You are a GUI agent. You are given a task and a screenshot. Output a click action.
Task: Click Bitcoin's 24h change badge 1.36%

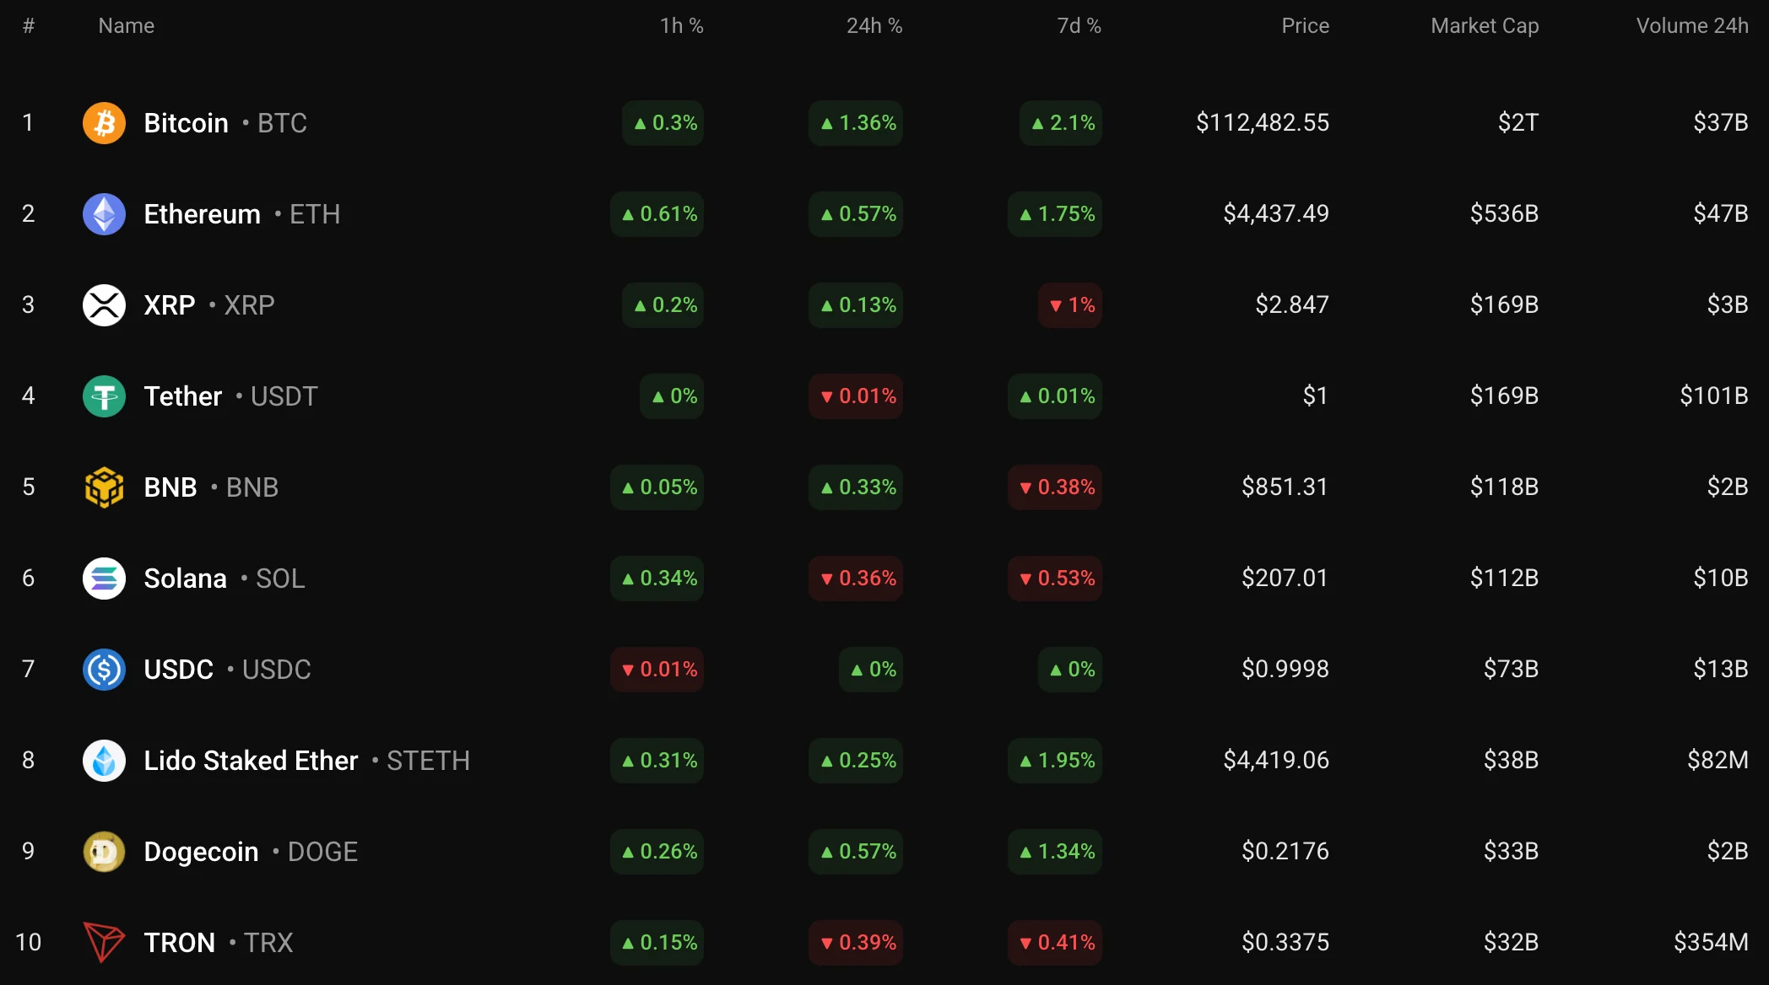(x=857, y=123)
